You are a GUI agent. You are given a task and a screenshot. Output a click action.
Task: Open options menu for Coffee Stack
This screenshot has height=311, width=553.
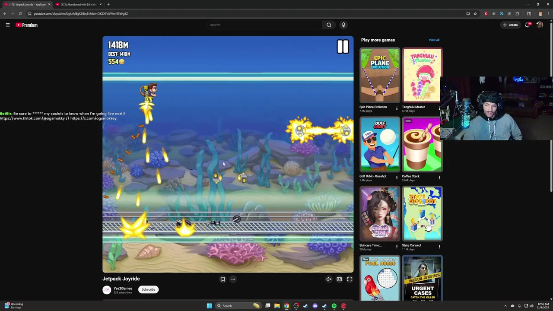pyautogui.click(x=439, y=178)
